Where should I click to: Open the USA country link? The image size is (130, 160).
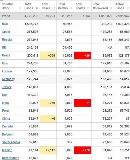[x=5, y=24]
